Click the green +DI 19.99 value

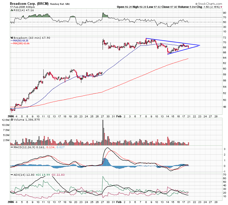click(43, 175)
